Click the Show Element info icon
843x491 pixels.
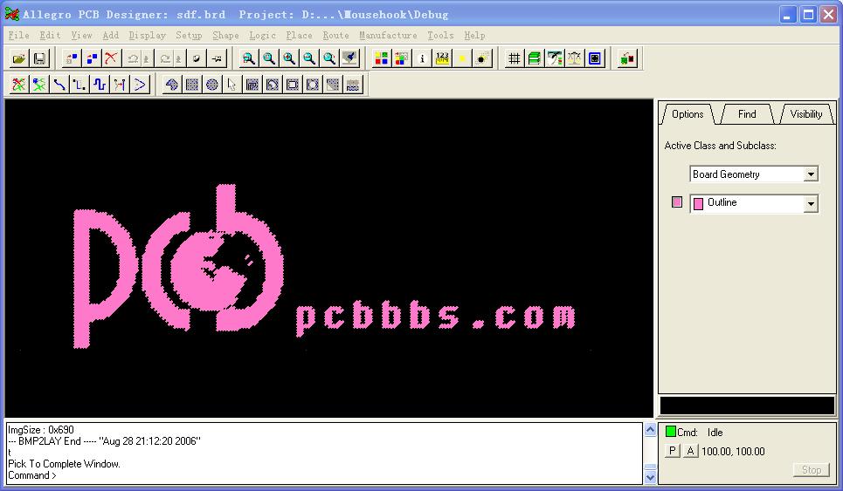(422, 58)
